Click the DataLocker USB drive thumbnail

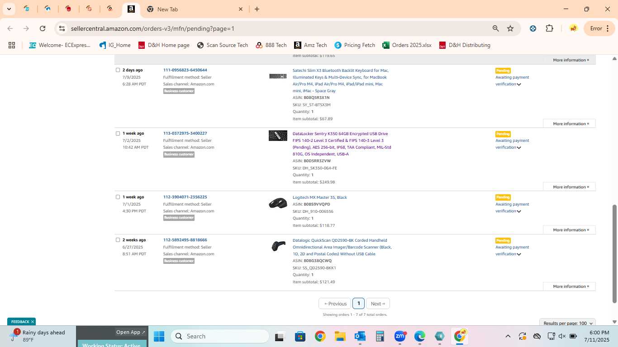coord(278,136)
